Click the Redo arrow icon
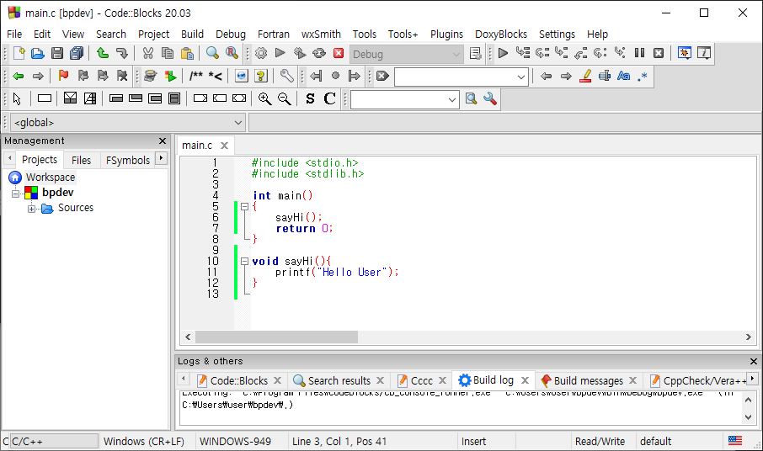Viewport: 763px width, 451px height. [x=121, y=53]
